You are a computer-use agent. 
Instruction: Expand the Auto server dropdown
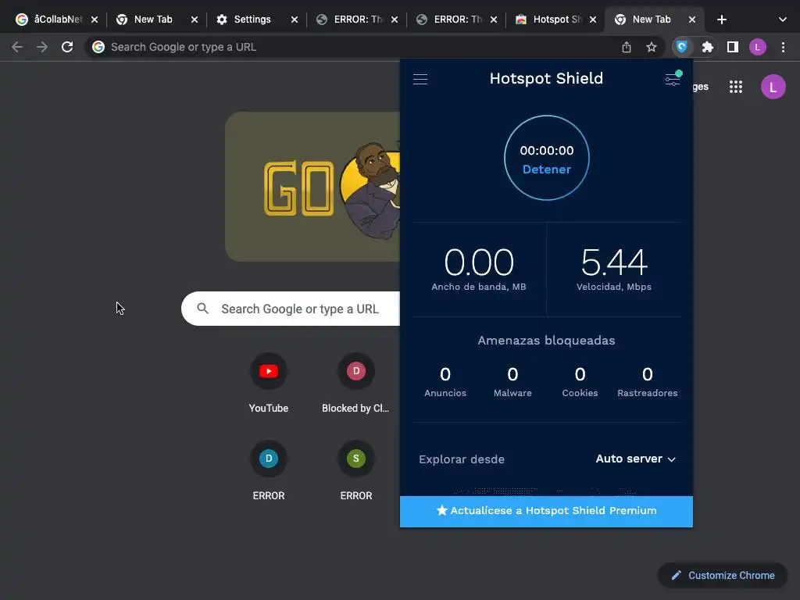coord(636,459)
